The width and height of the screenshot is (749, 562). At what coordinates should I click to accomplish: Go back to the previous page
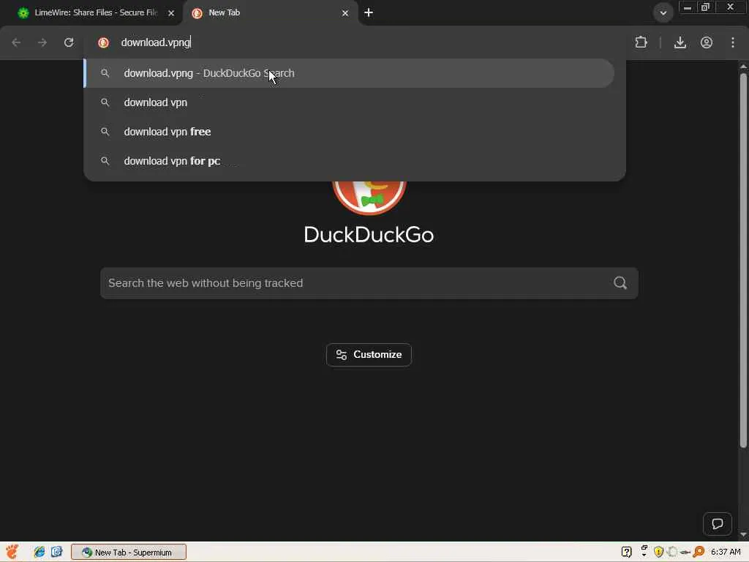point(16,42)
